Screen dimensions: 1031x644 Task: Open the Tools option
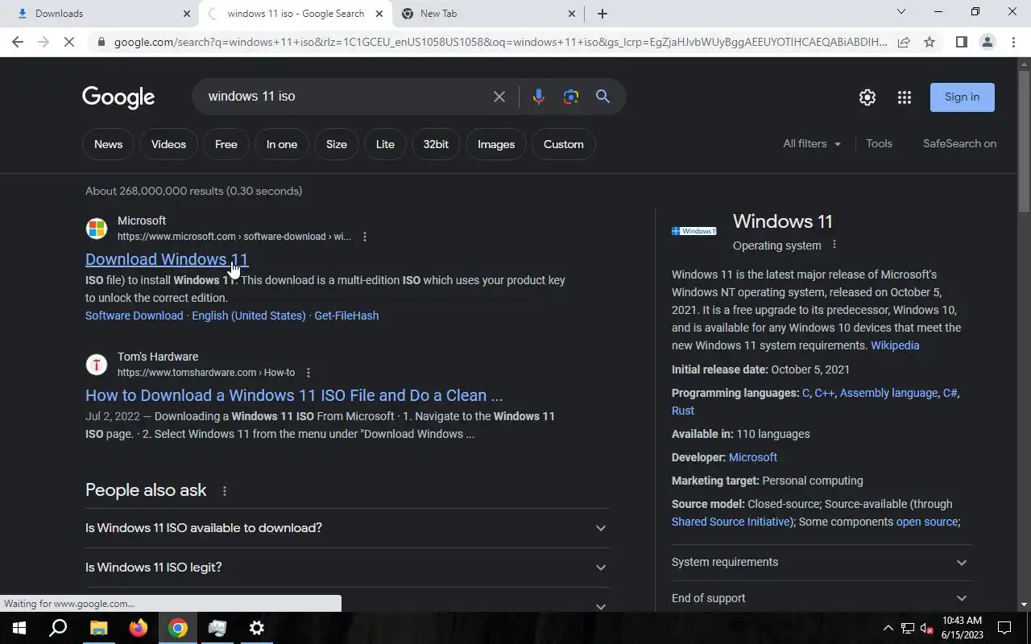(x=879, y=143)
